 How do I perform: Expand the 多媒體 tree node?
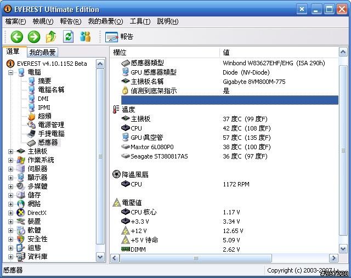(x=10, y=186)
